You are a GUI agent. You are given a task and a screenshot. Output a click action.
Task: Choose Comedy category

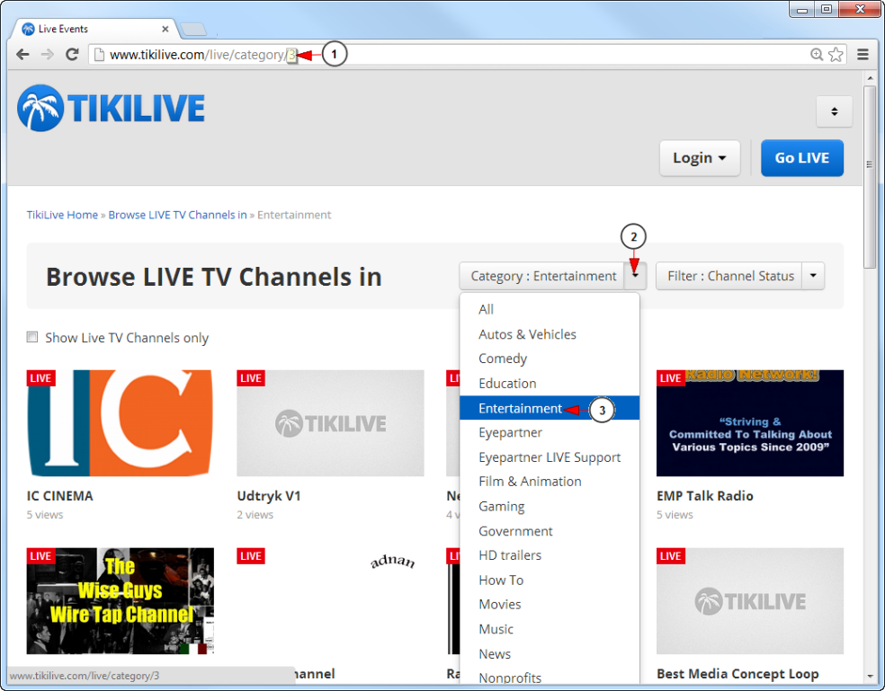tap(550, 359)
